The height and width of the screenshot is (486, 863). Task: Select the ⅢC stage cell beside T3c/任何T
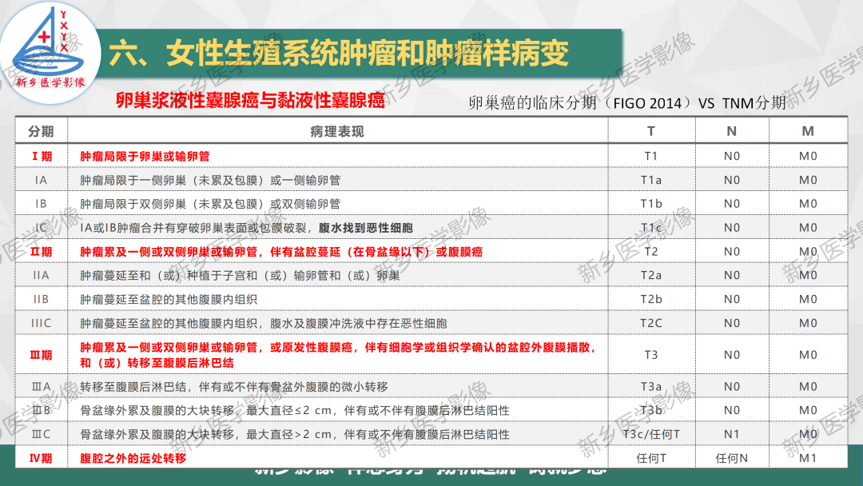pyautogui.click(x=41, y=434)
